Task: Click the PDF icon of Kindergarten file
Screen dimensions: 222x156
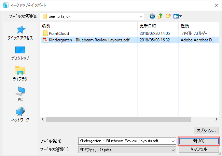Action: [45, 40]
